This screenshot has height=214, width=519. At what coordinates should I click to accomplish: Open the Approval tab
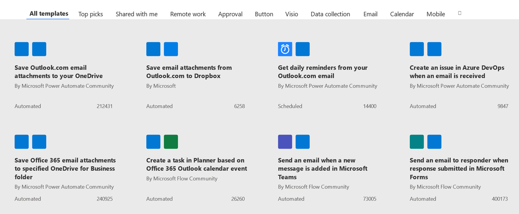tap(230, 14)
